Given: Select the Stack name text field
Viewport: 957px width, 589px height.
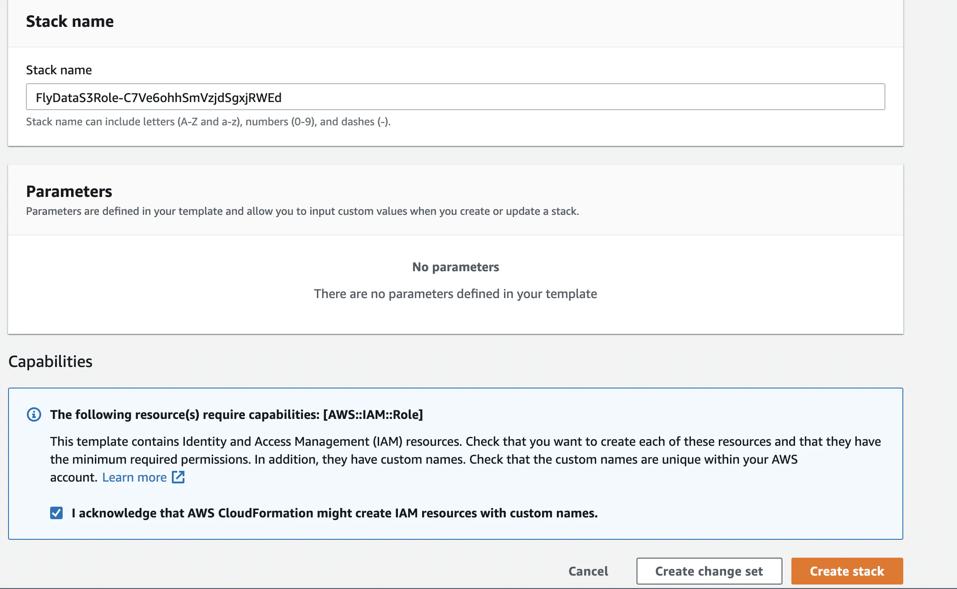Looking at the screenshot, I should click(x=455, y=97).
